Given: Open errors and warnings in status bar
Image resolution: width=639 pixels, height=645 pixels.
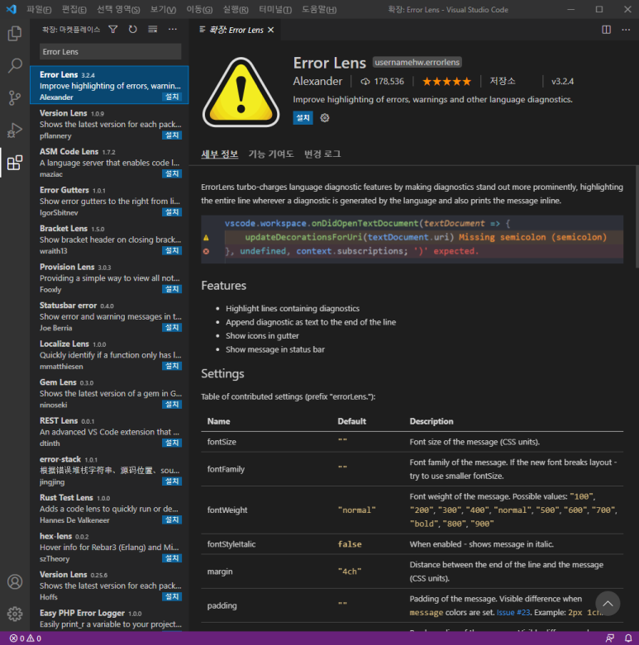Looking at the screenshot, I should coord(25,638).
